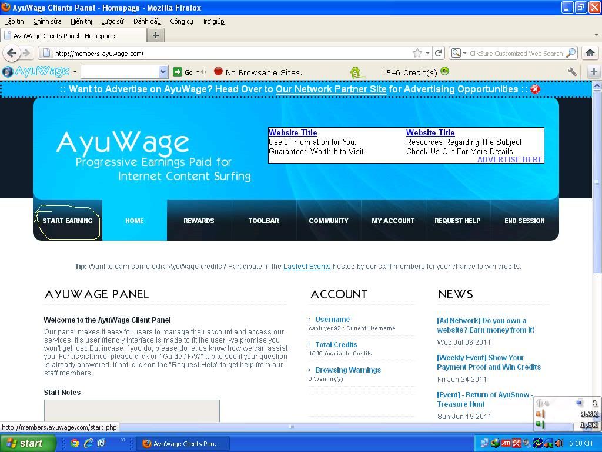602x452 pixels.
Task: Click END SESSION to log out
Action: pos(524,221)
